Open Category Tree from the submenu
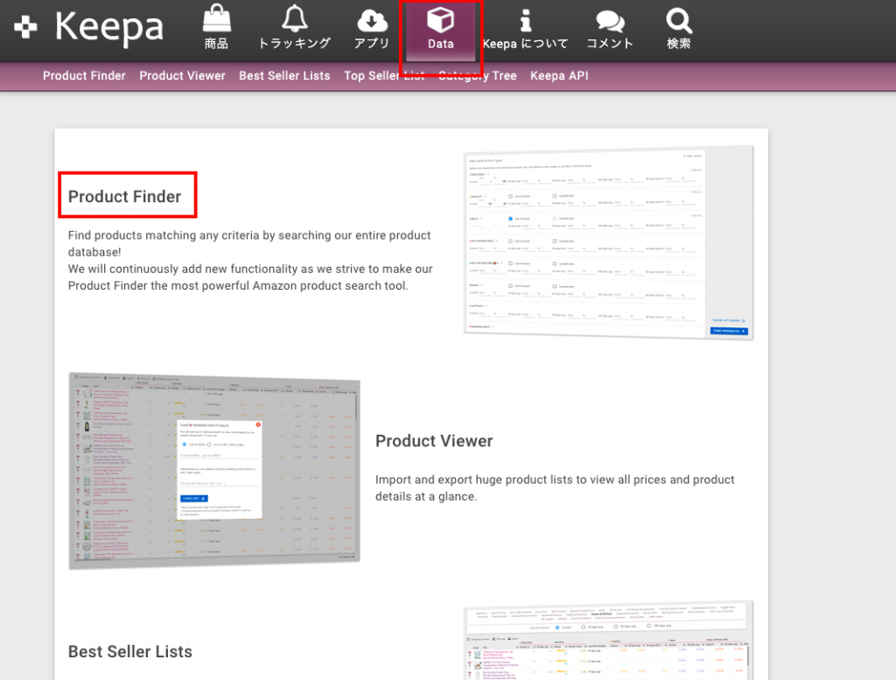 [x=478, y=76]
